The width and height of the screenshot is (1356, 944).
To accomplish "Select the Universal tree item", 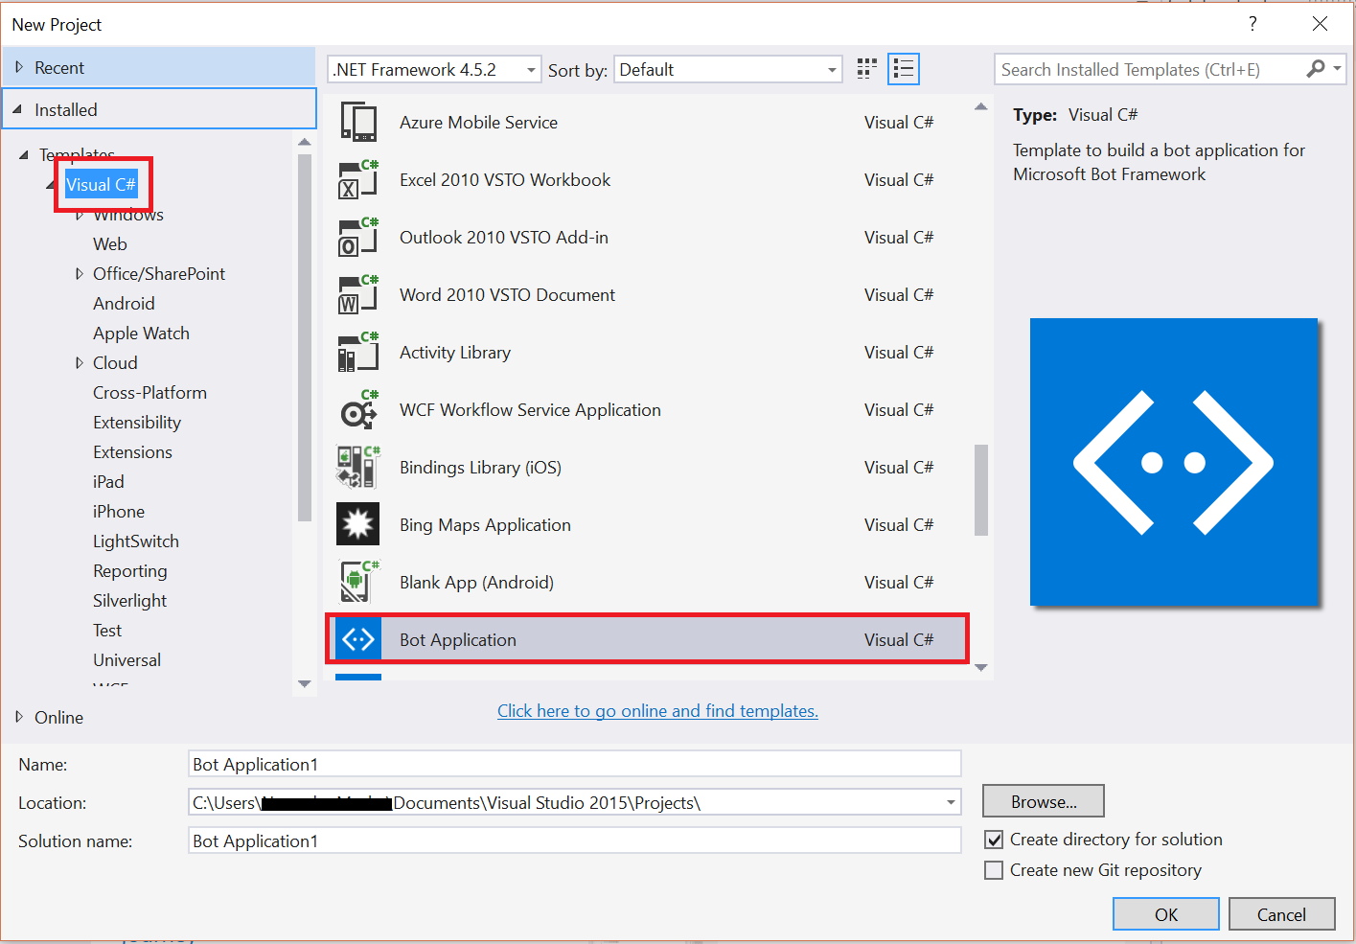I will point(126,660).
